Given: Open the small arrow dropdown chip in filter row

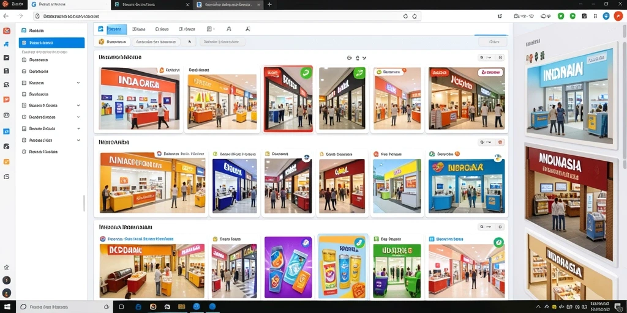Looking at the screenshot, I should coord(190,42).
